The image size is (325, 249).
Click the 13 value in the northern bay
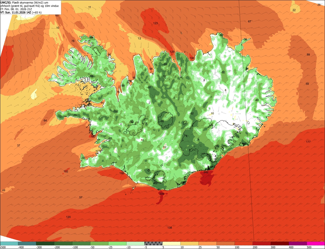tap(139, 38)
